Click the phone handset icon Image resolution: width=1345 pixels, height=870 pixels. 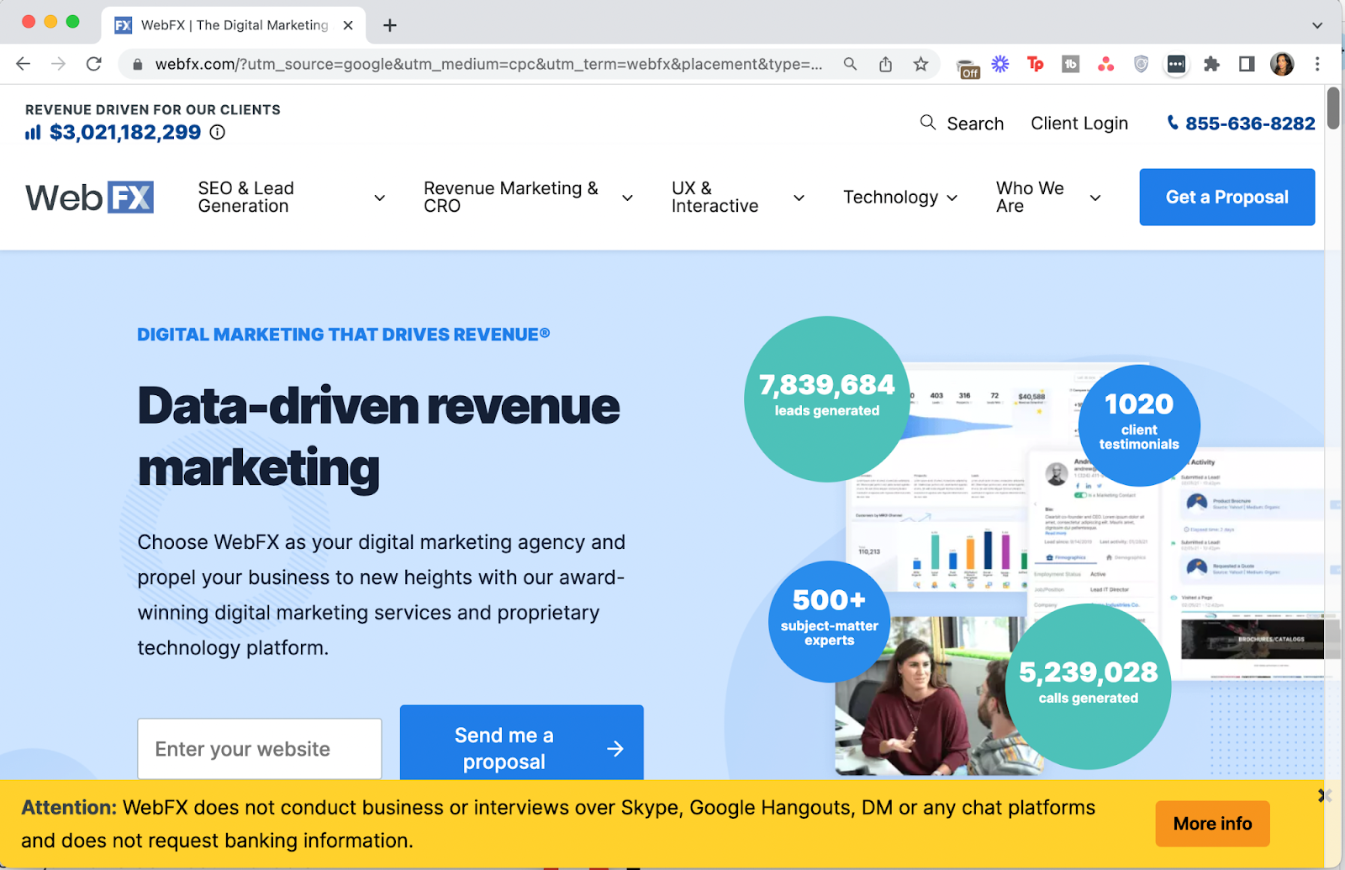tap(1173, 123)
